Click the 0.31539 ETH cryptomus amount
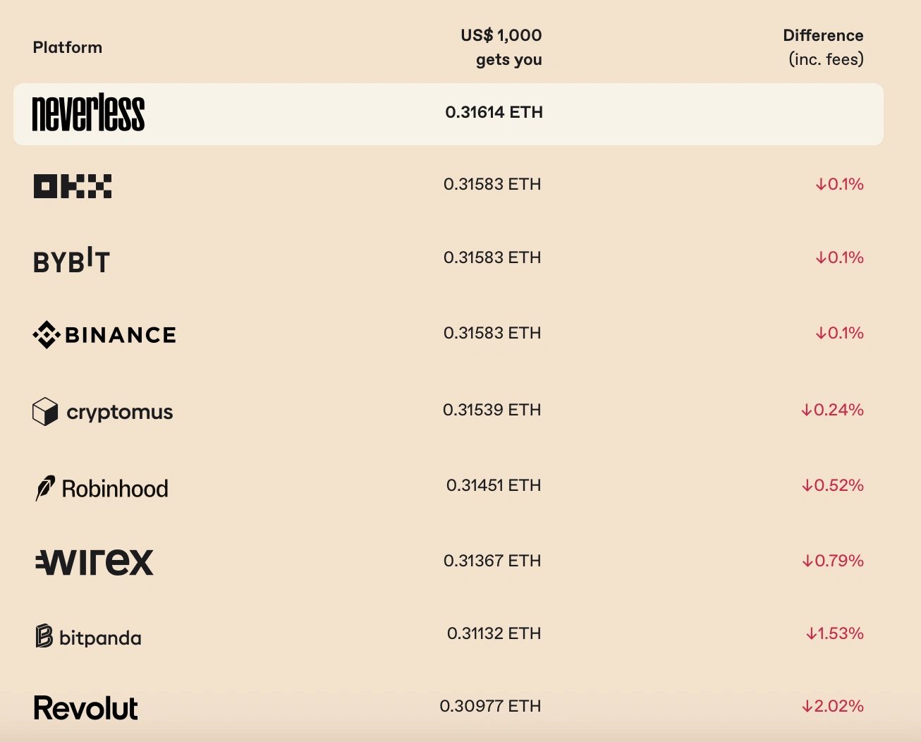The width and height of the screenshot is (921, 742). tap(492, 410)
